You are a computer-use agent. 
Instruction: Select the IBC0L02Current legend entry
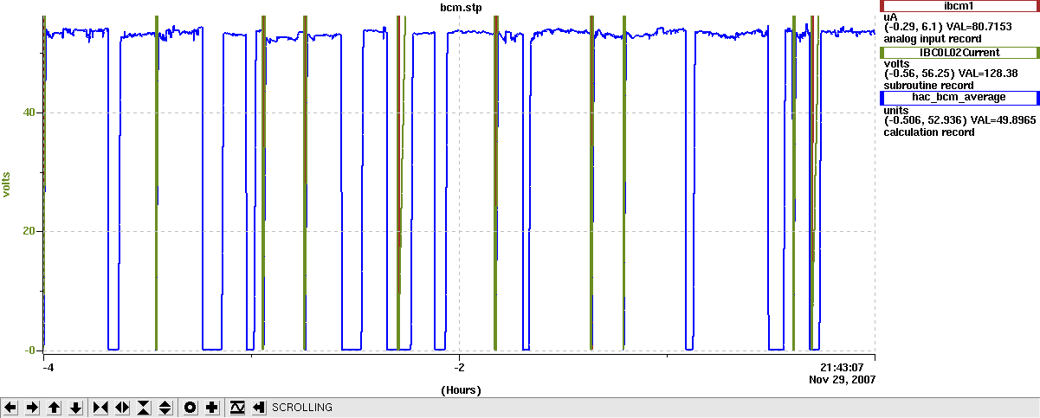[958, 52]
